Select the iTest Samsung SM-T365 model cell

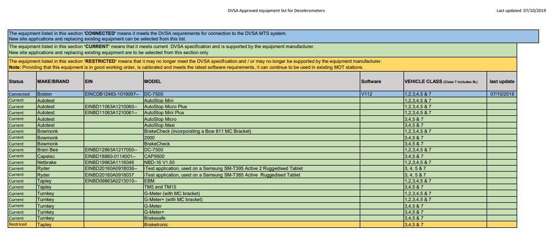tap(252, 175)
